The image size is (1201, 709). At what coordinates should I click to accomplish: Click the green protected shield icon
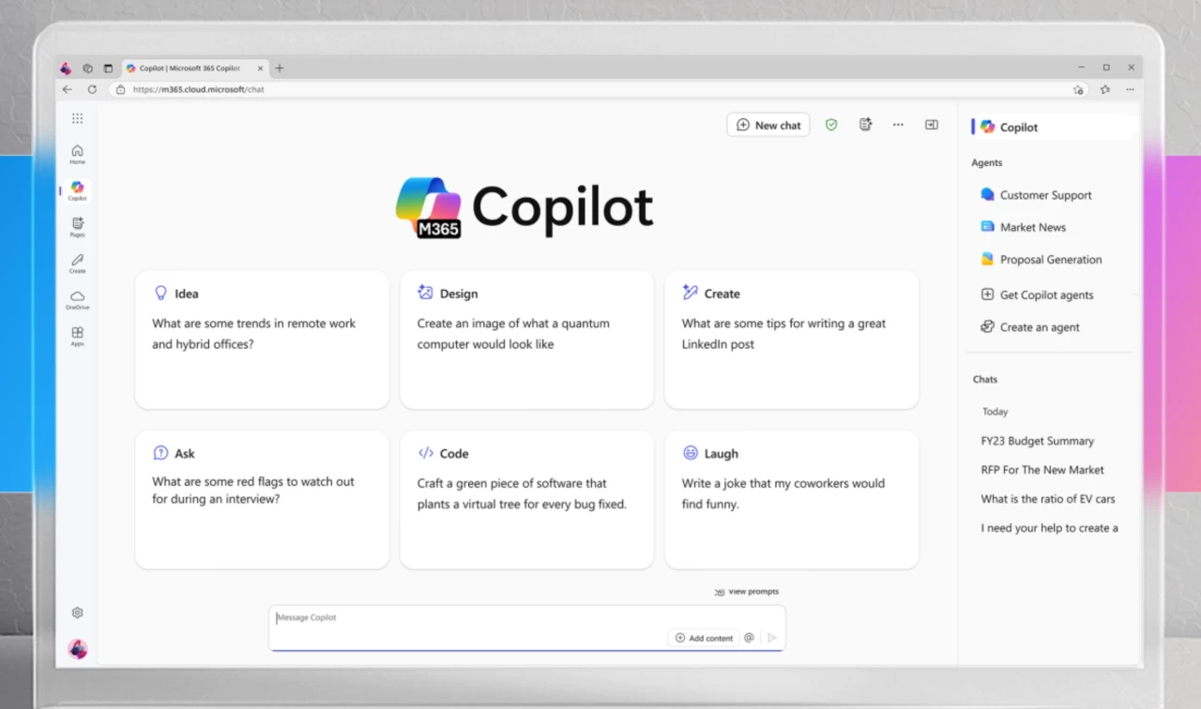(x=831, y=124)
